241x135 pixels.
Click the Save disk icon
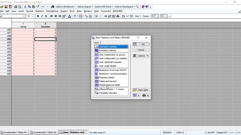[6, 7]
